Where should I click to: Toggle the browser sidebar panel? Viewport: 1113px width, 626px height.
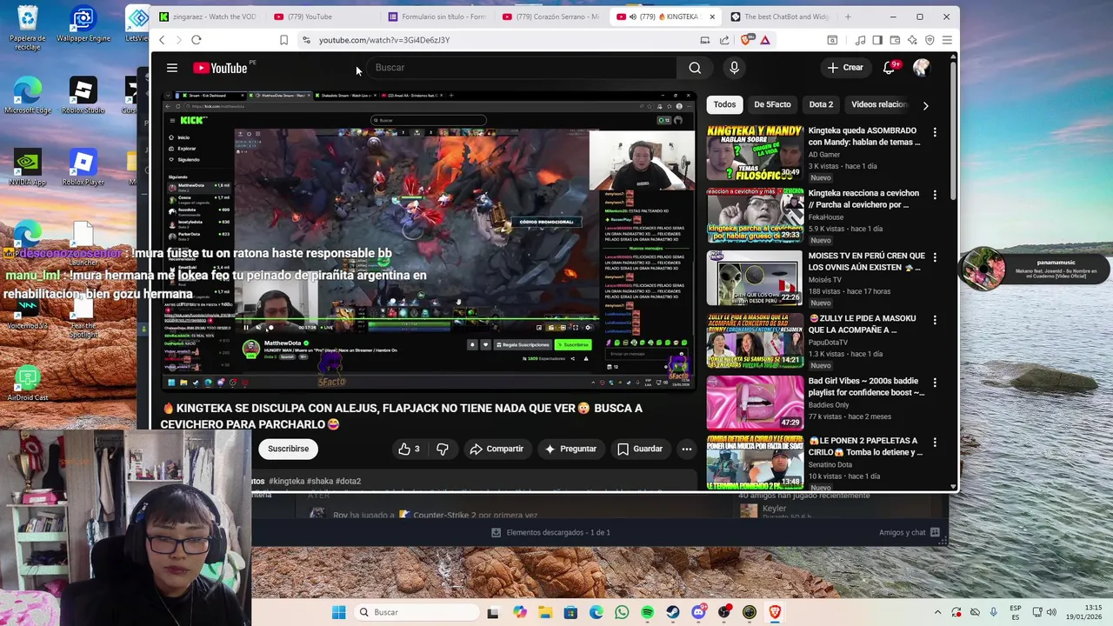(877, 40)
